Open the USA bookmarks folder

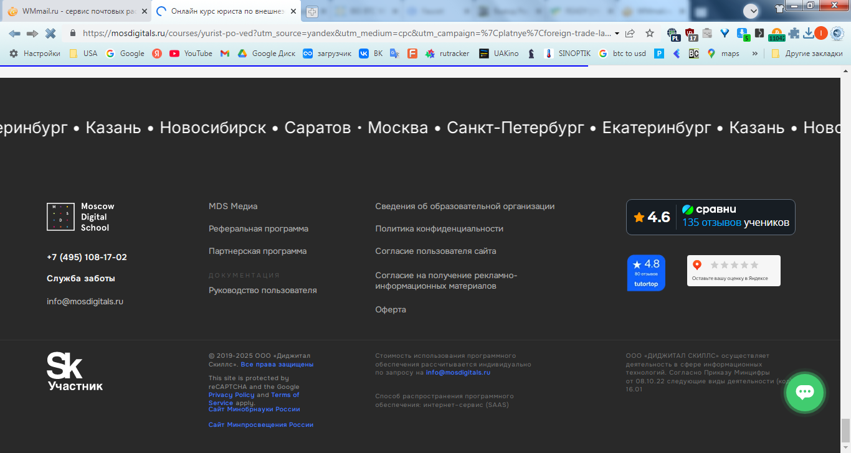(x=83, y=54)
